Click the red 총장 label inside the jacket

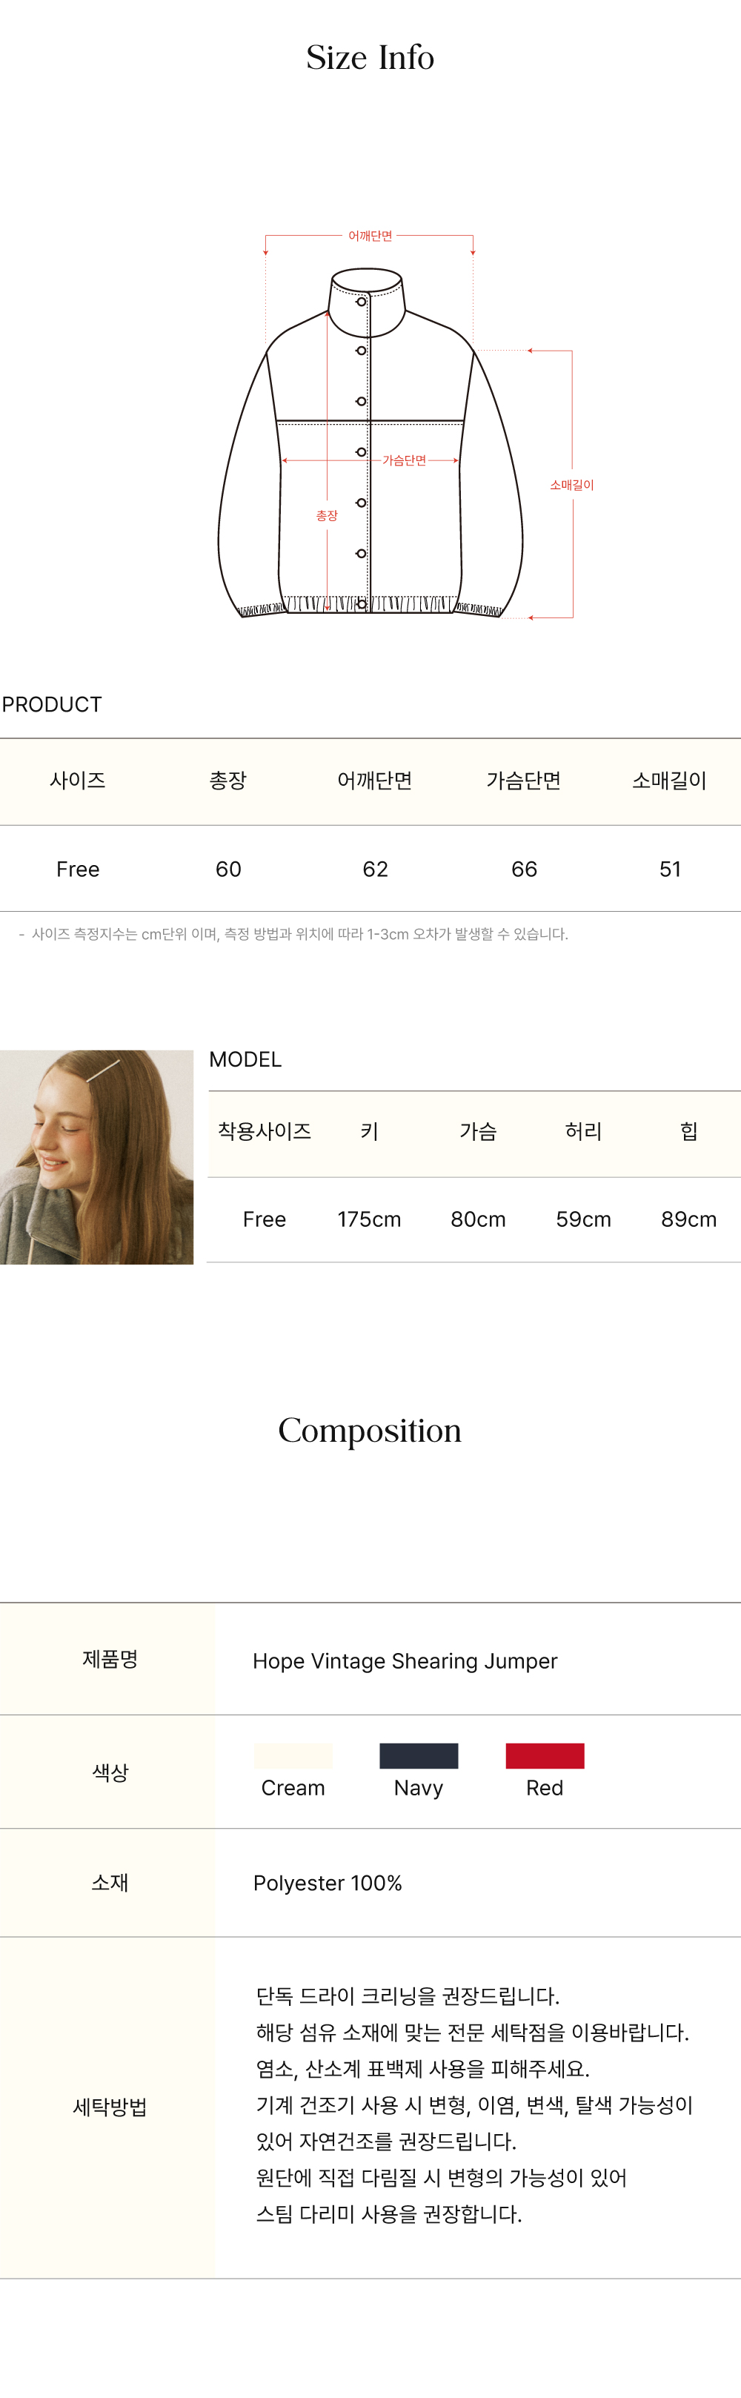[327, 516]
